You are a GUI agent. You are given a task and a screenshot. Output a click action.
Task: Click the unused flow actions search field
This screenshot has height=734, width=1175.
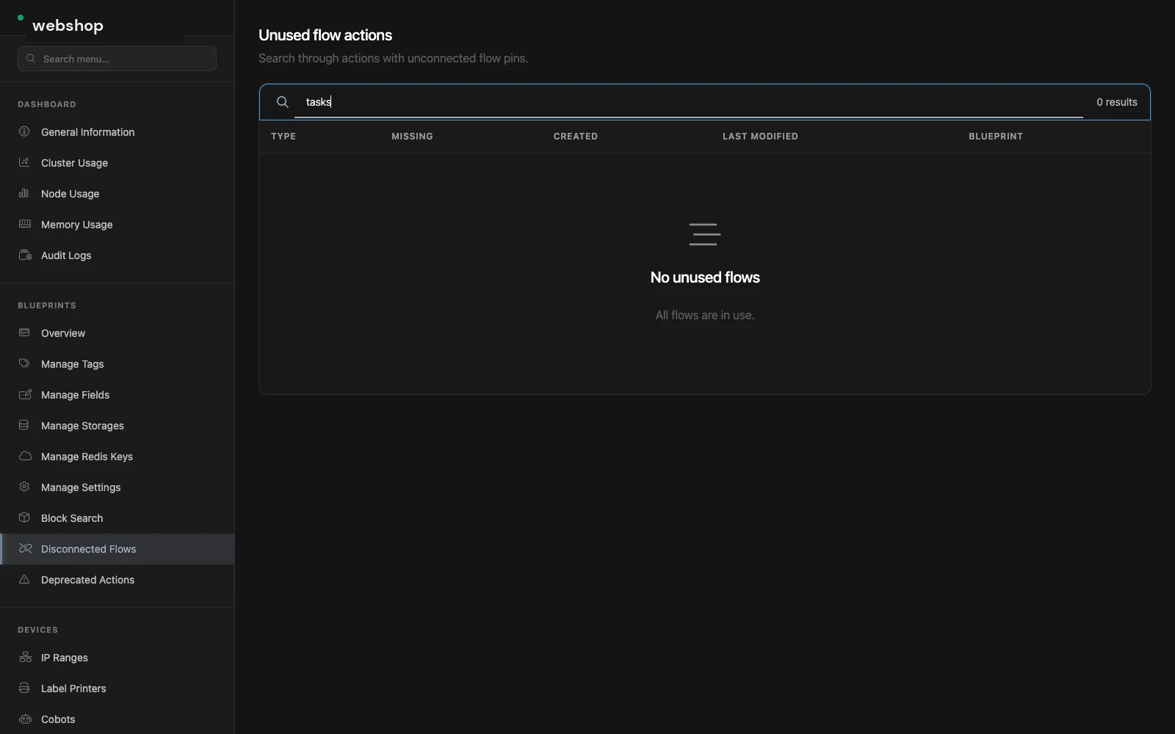point(688,102)
